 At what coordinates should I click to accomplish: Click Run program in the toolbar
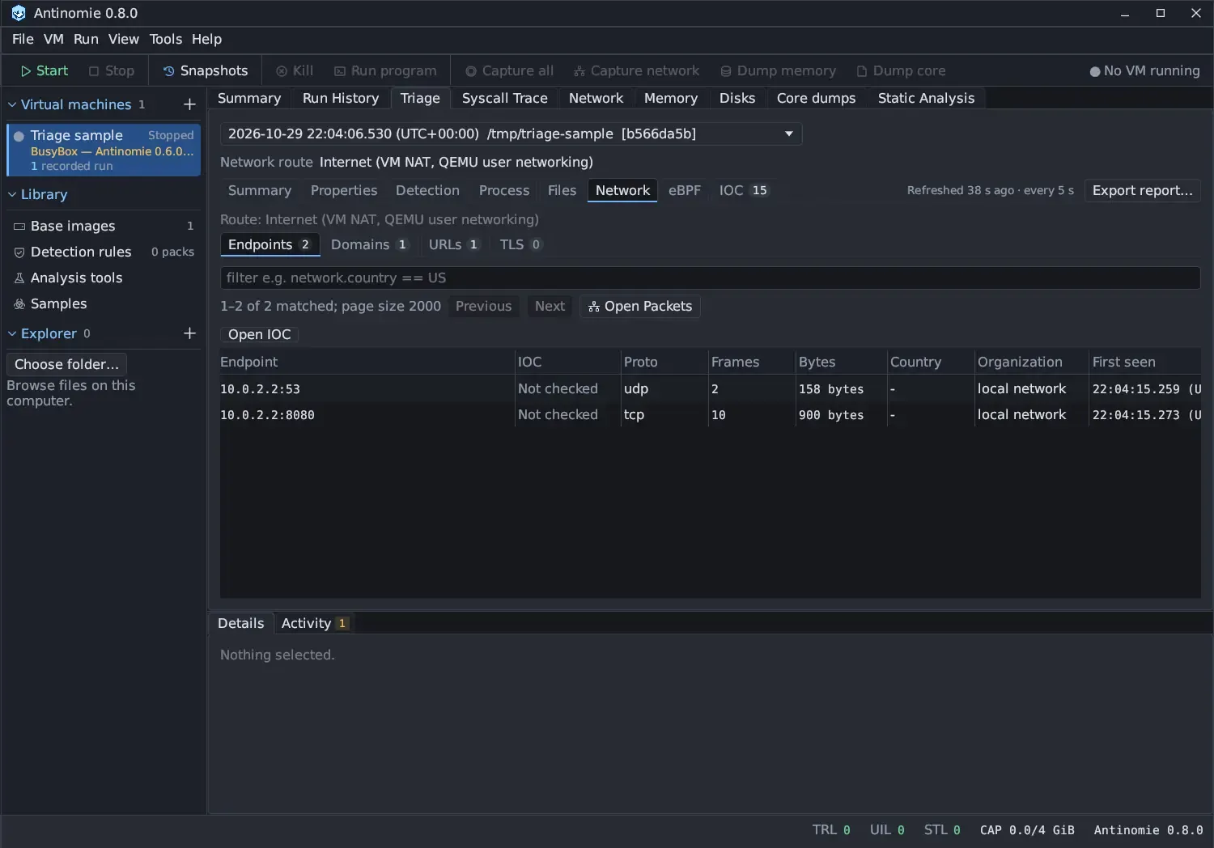(385, 71)
